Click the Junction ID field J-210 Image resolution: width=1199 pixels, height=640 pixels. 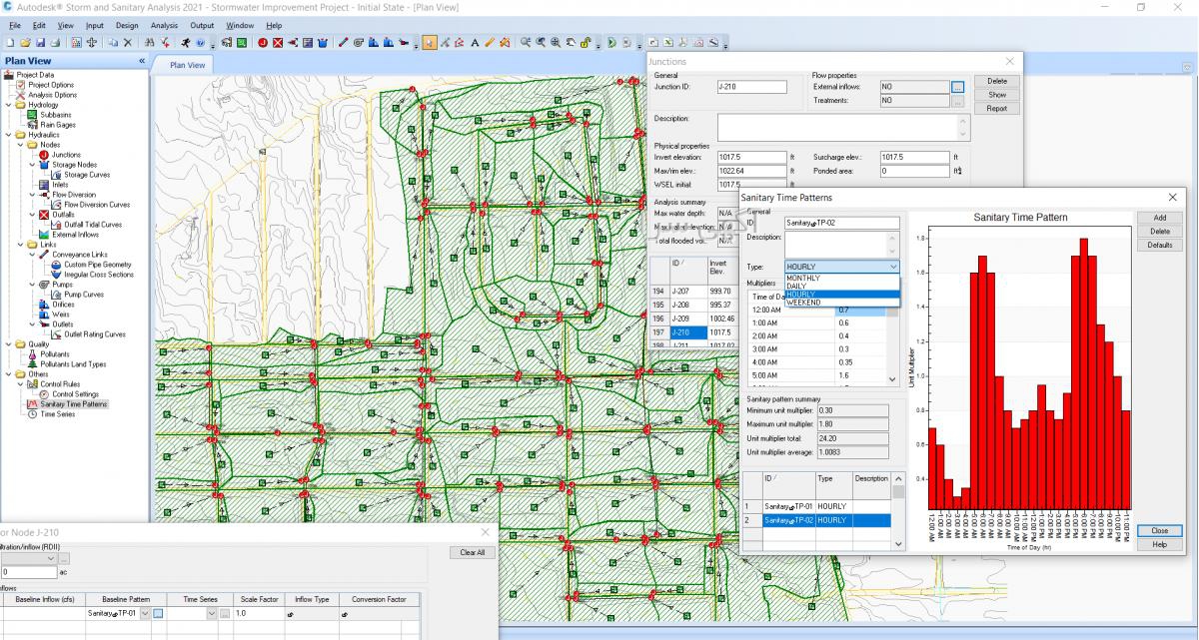751,87
